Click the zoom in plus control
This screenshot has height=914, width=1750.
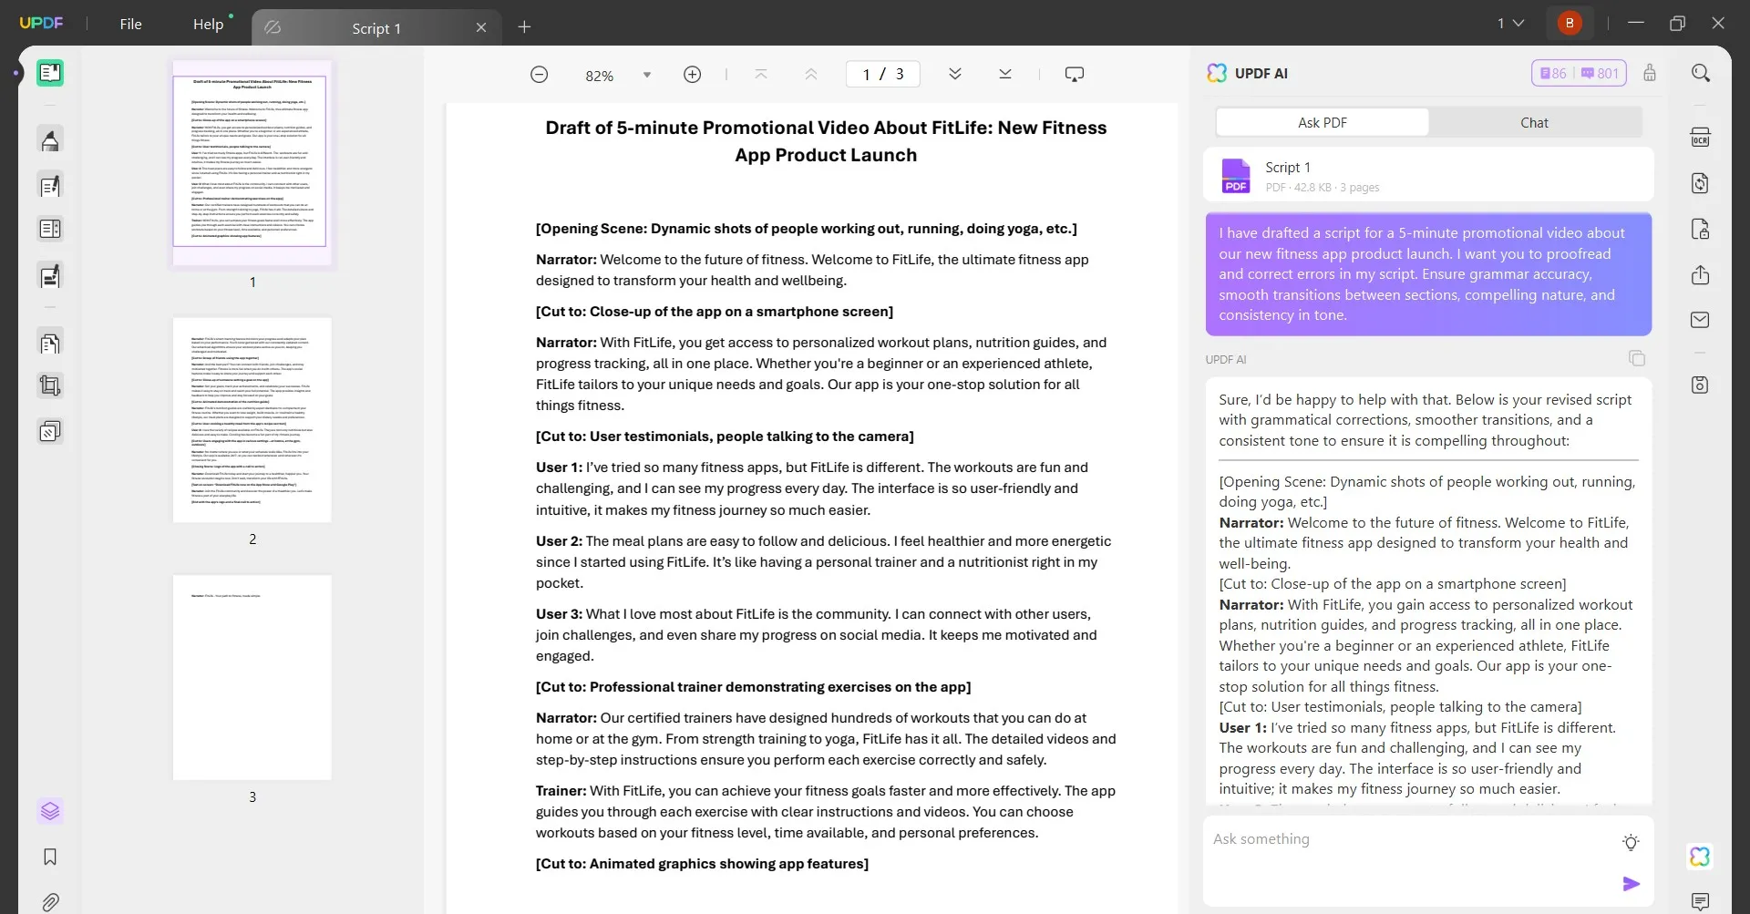(x=693, y=74)
